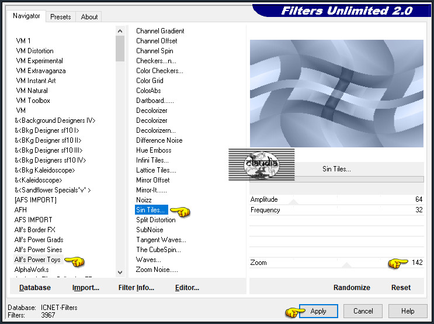Image resolution: width=434 pixels, height=324 pixels.
Task: Select the VM 1 filter category
Action: (23, 41)
